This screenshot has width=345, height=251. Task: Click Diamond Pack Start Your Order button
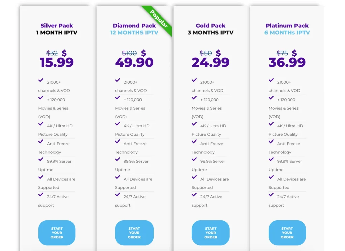point(134,233)
